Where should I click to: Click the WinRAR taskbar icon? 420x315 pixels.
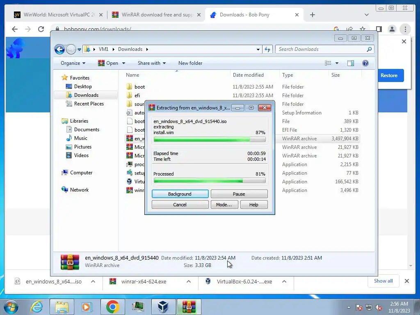[189, 307]
